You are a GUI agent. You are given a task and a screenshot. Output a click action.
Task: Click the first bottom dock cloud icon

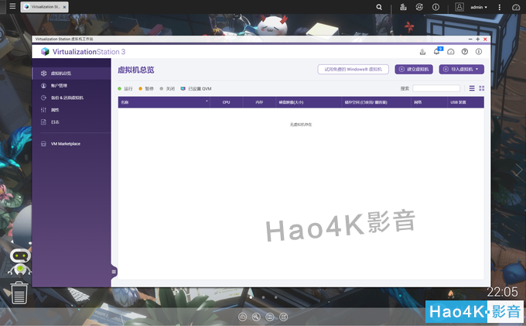(243, 317)
